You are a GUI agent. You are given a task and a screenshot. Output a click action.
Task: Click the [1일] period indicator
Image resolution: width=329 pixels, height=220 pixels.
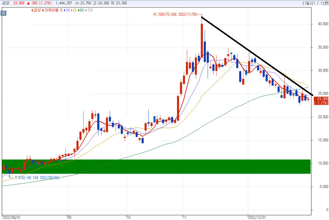pyautogui.click(x=307, y=3)
